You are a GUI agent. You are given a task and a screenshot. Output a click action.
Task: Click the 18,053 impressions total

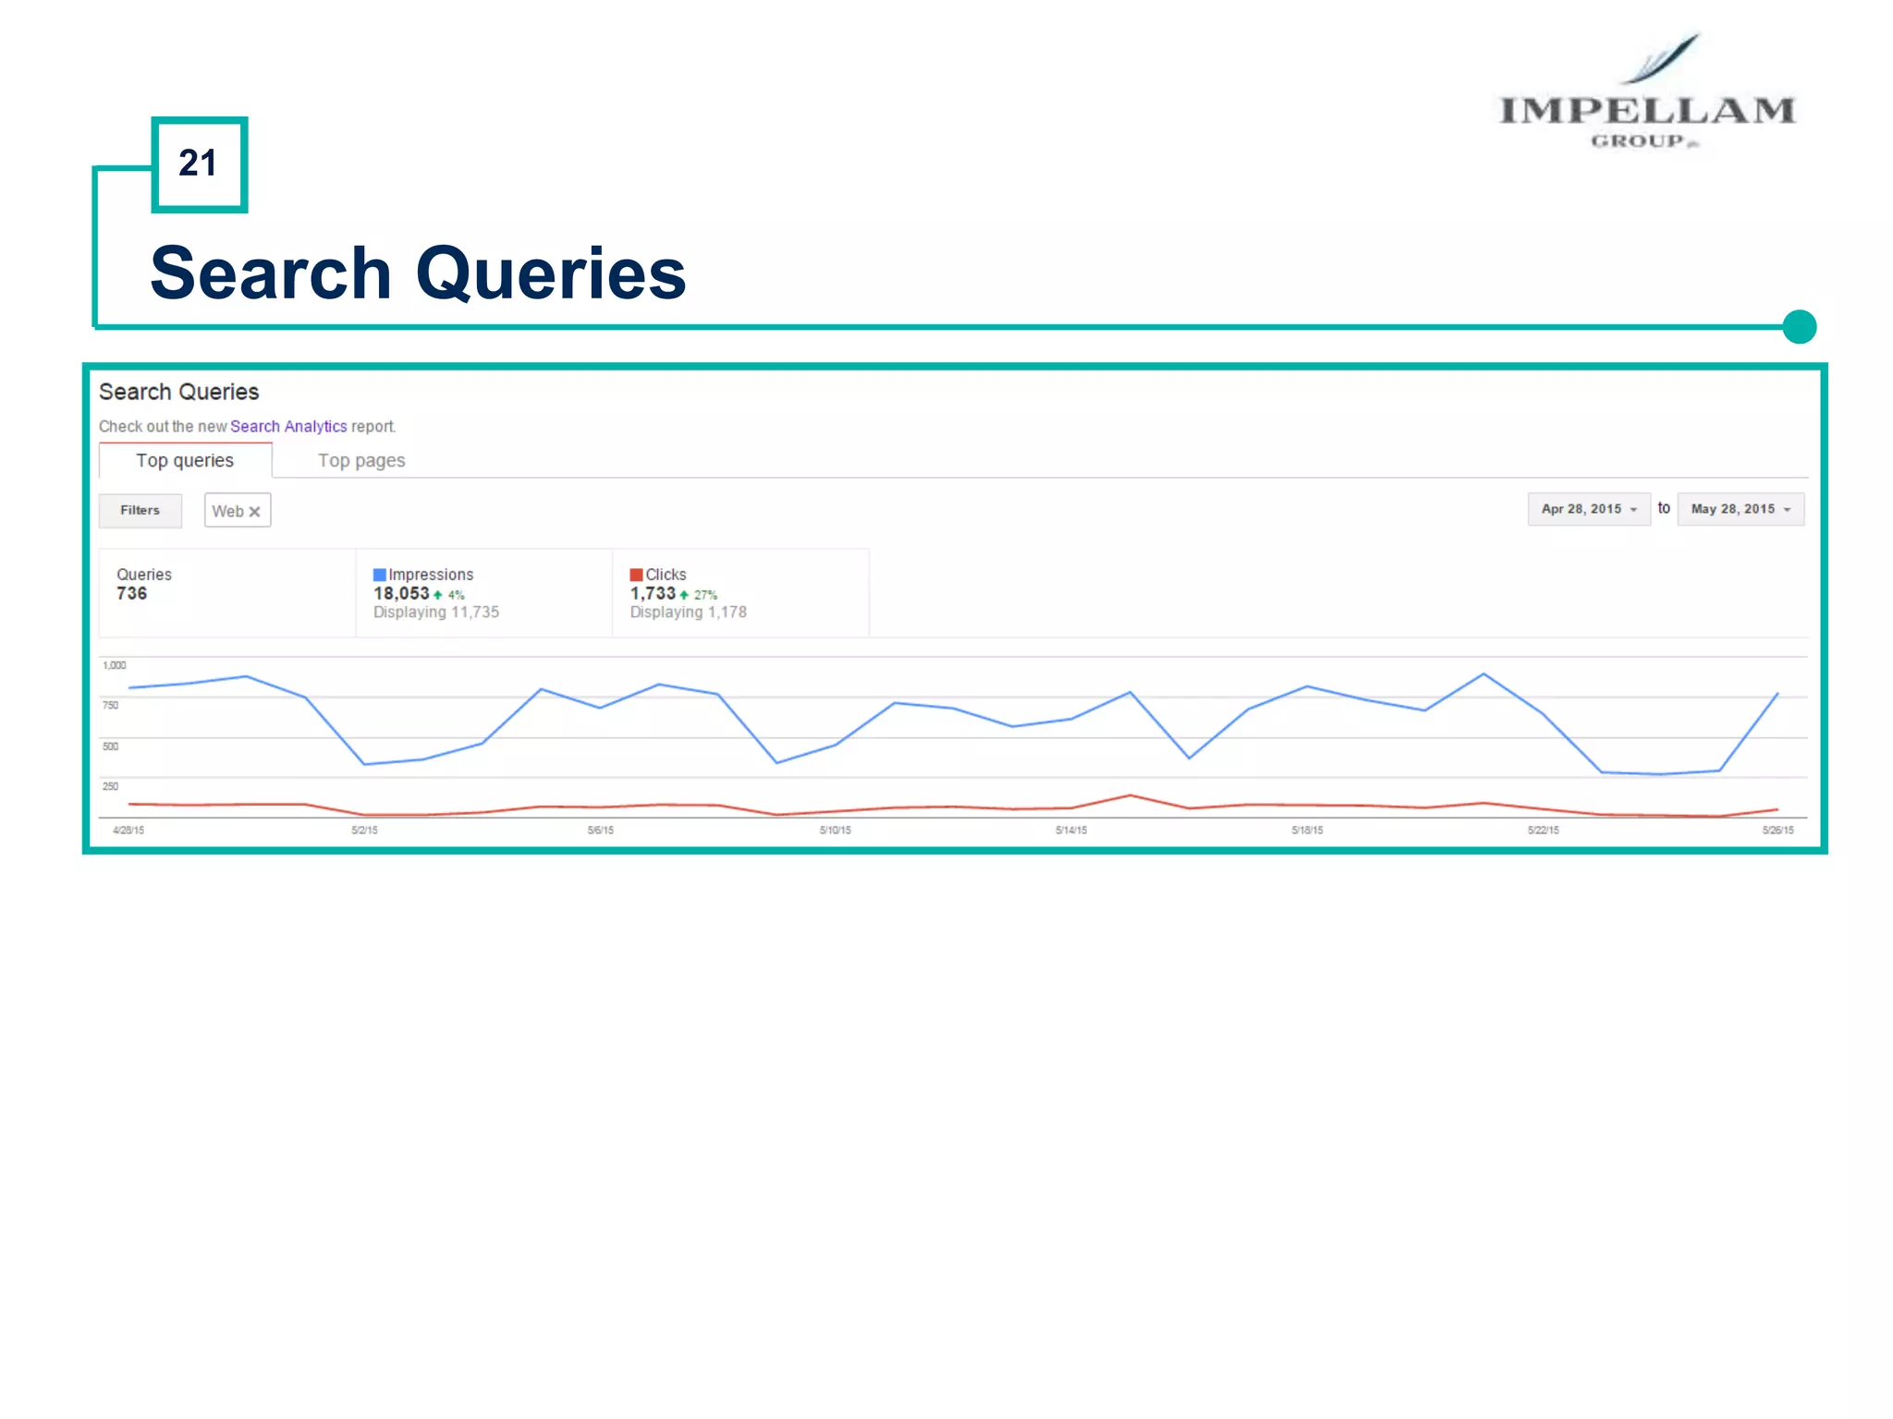click(401, 593)
